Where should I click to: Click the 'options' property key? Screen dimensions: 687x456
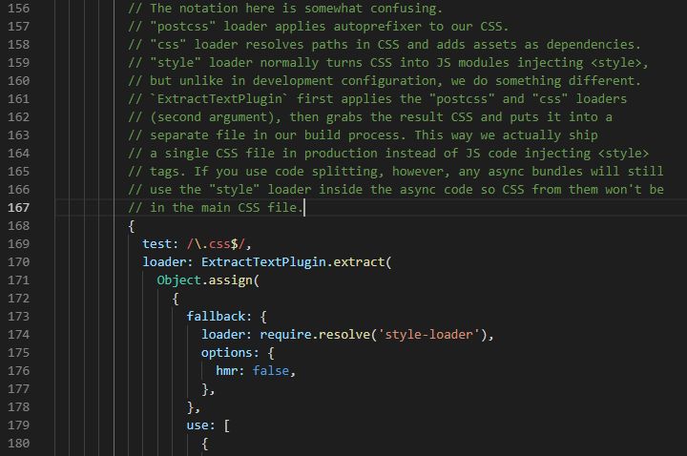[226, 353]
